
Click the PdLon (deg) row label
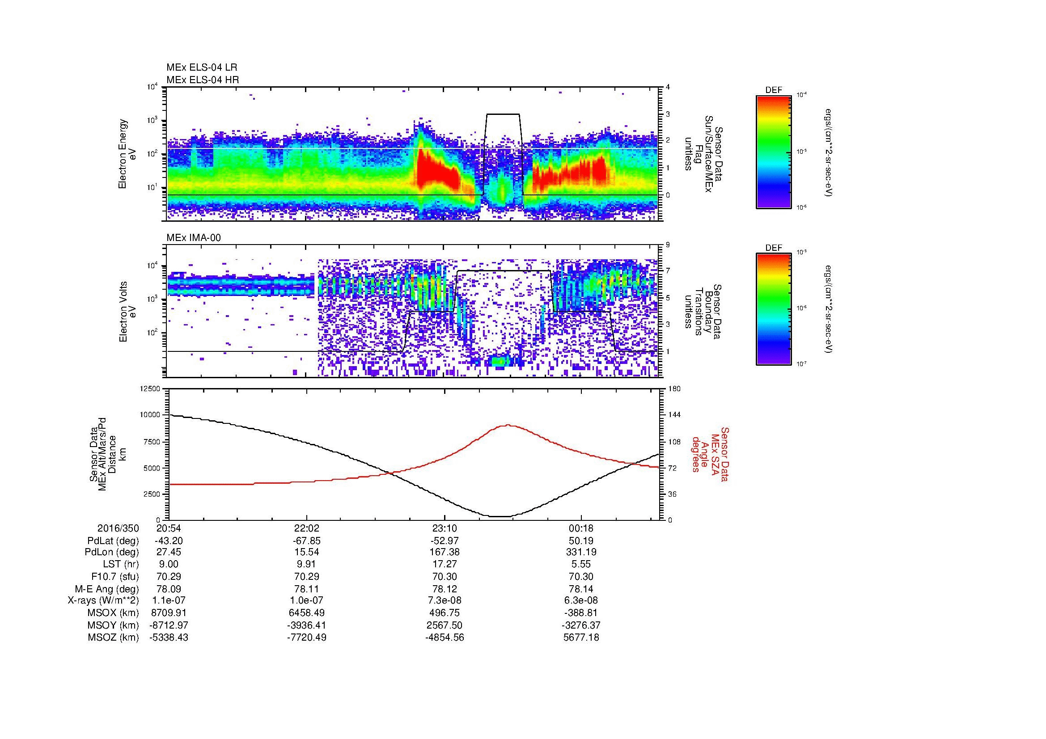[x=112, y=552]
